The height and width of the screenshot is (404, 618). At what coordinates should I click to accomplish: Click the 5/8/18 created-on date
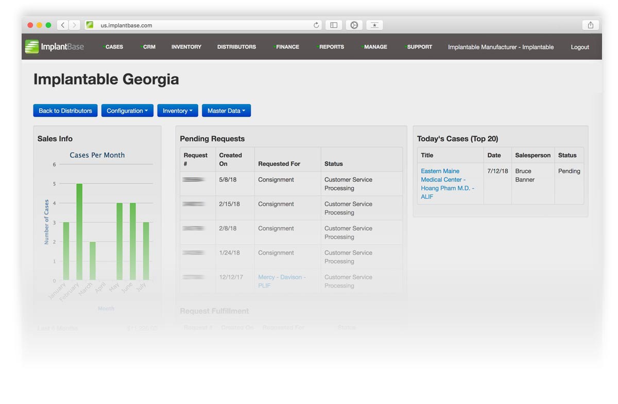(228, 180)
